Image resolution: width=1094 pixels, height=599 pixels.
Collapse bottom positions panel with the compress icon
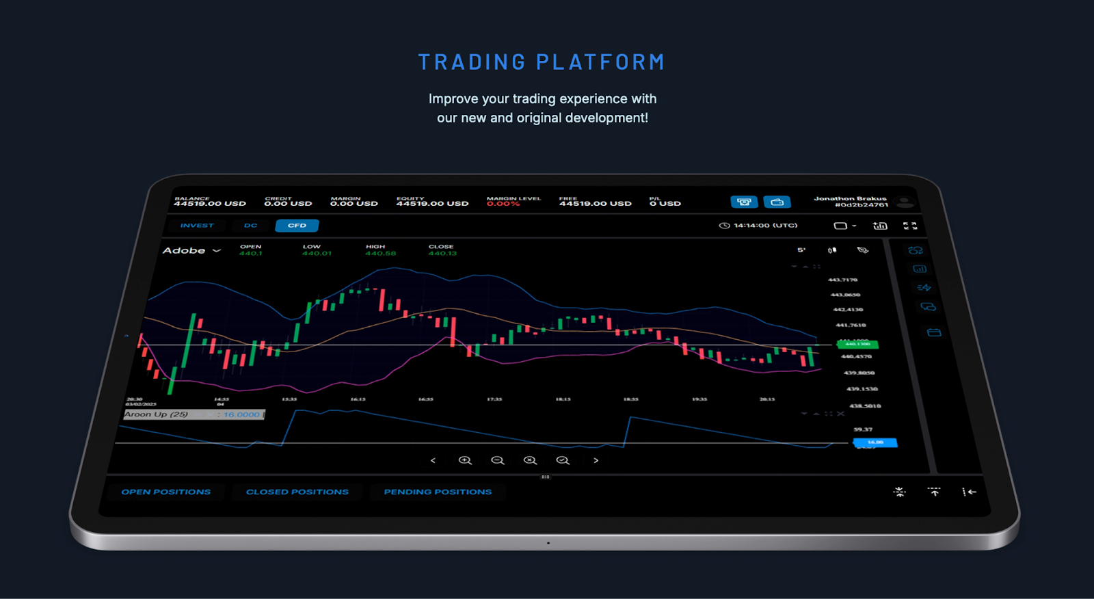click(x=899, y=492)
